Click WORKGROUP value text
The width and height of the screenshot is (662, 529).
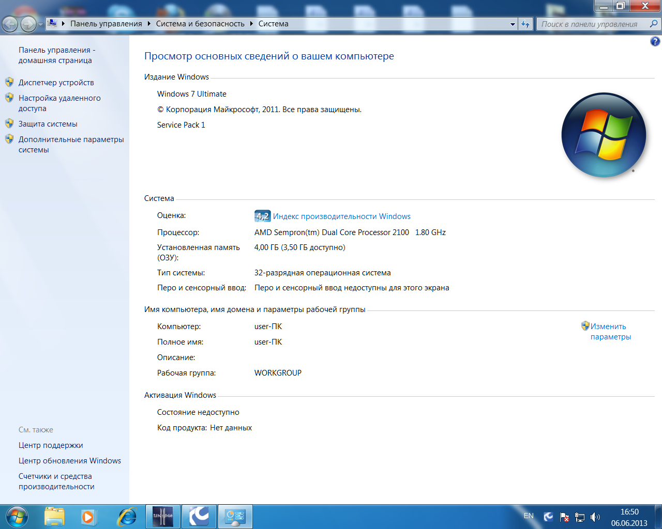[x=278, y=373]
